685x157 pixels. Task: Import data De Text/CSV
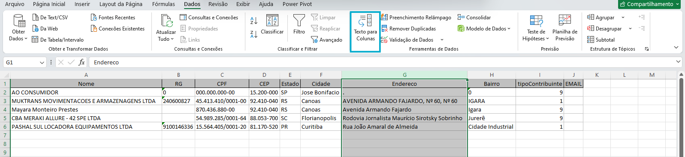tap(50, 18)
